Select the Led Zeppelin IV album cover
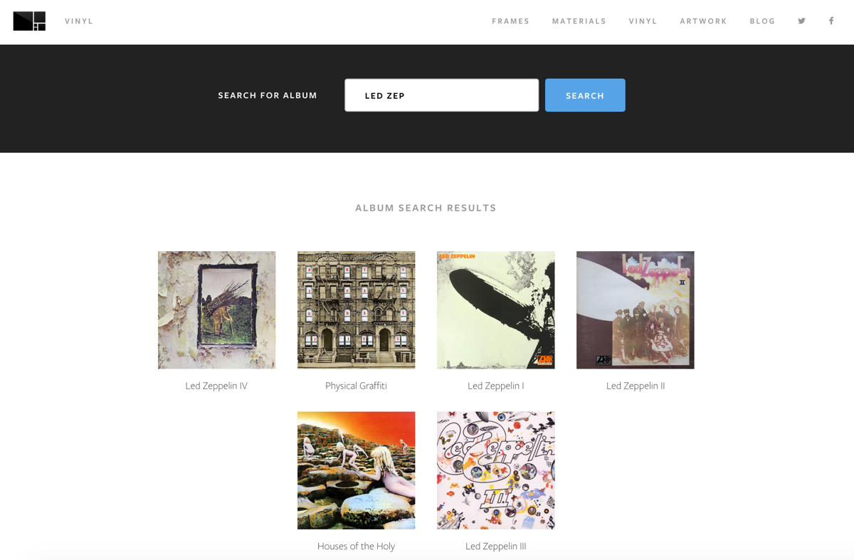This screenshot has height=560, width=854. (x=216, y=310)
